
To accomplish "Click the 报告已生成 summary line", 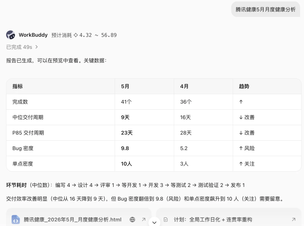I will point(56,61).
